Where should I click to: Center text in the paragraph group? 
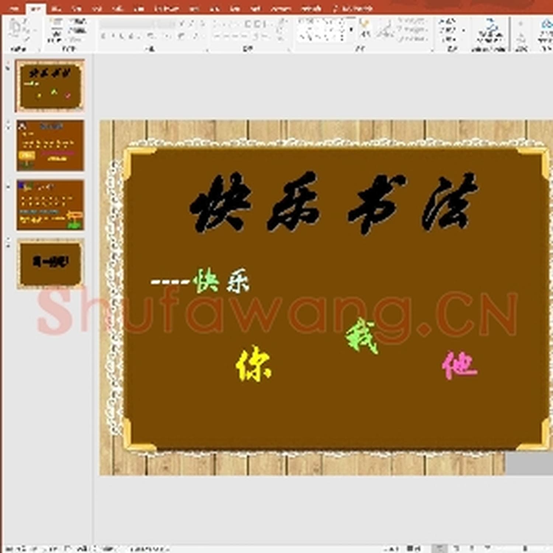[226, 36]
